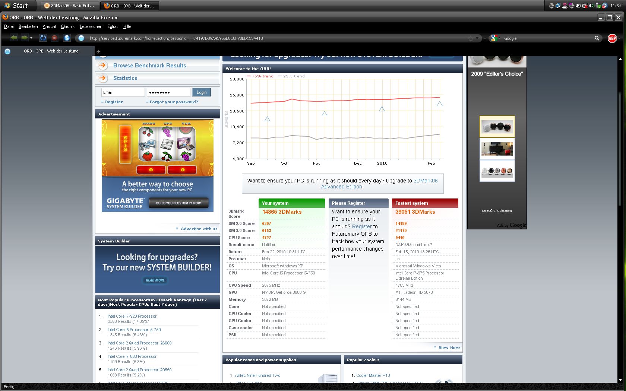Open the Chronik menu
626x391 pixels.
coord(68,26)
